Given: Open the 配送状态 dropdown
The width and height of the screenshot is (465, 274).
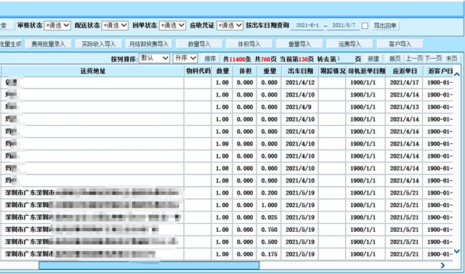Looking at the screenshot, I should point(115,25).
